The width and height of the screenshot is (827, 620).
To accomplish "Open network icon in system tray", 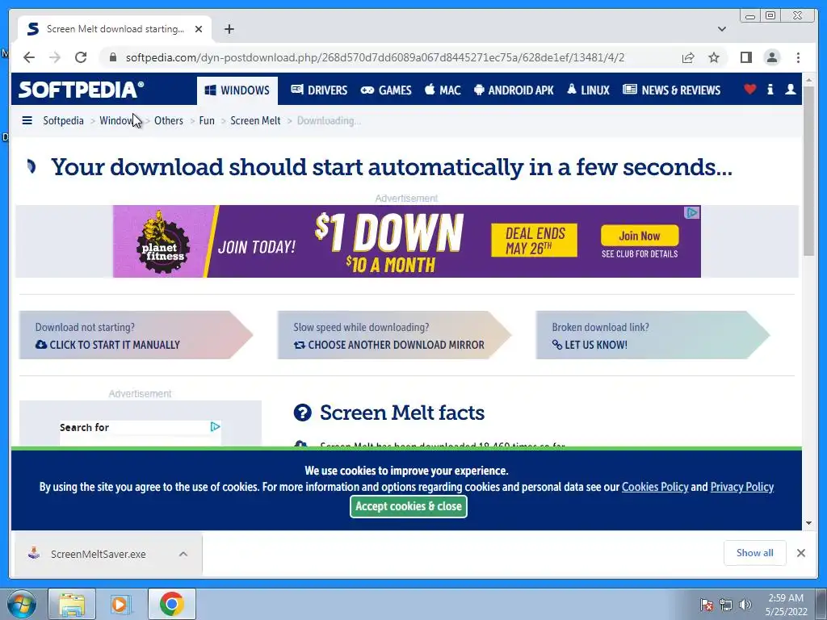I will pyautogui.click(x=726, y=605).
